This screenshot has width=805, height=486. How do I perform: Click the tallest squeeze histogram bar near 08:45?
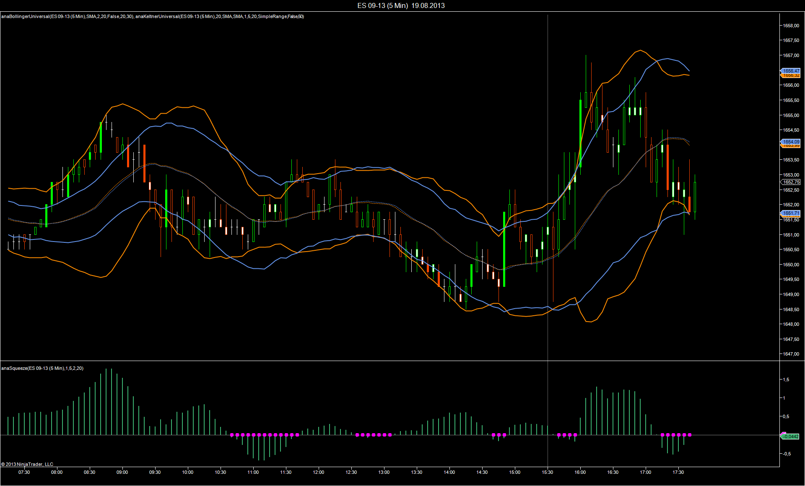[x=106, y=402]
